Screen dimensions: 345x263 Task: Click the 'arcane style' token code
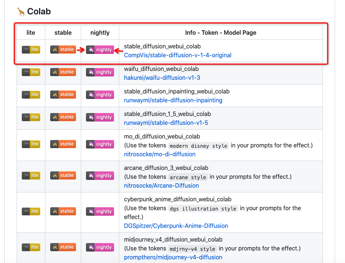point(188,177)
